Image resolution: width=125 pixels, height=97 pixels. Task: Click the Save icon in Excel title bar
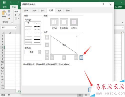click(4, 2)
